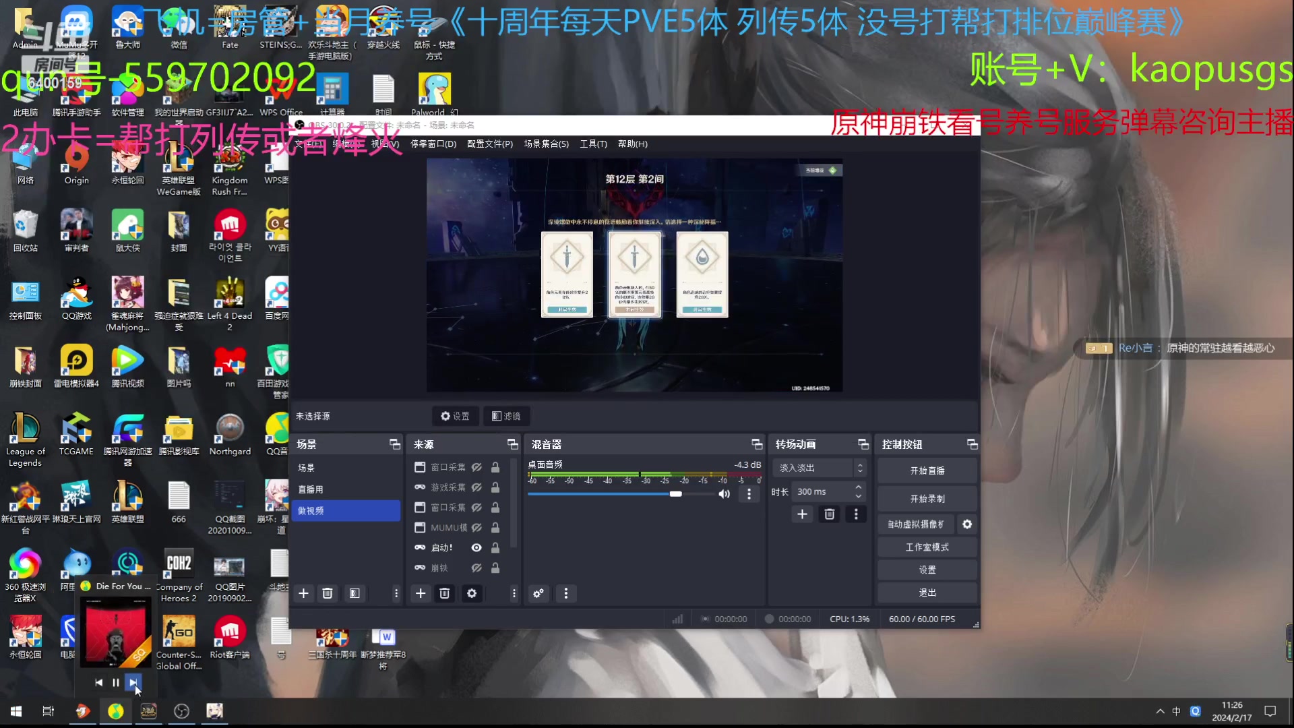Open the 配置文件(P) menu

point(490,144)
